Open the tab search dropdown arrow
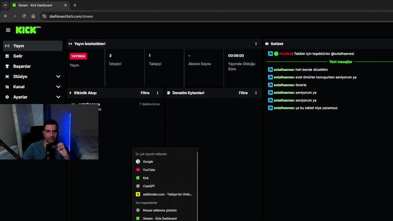The image size is (393, 221). [5, 5]
